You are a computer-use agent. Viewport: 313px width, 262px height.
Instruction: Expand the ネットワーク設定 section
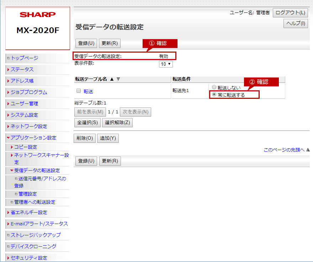click(28, 126)
